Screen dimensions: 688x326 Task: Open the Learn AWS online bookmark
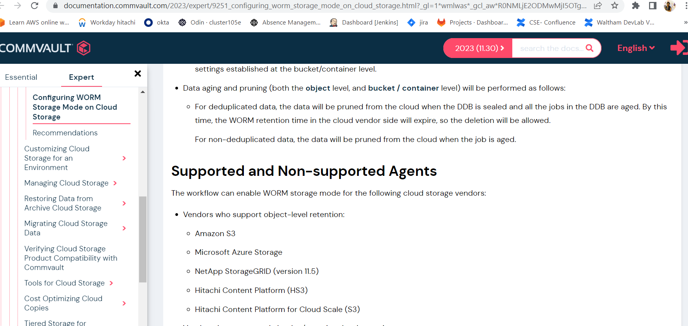tap(34, 23)
